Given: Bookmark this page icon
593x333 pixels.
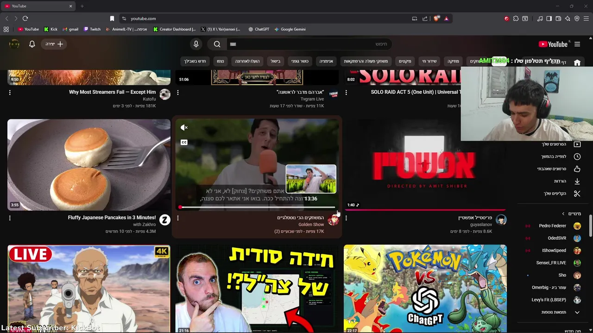Looking at the screenshot, I should [112, 18].
